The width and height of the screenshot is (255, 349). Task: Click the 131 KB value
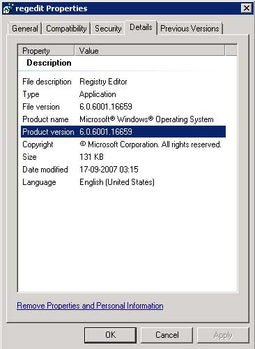(x=91, y=157)
